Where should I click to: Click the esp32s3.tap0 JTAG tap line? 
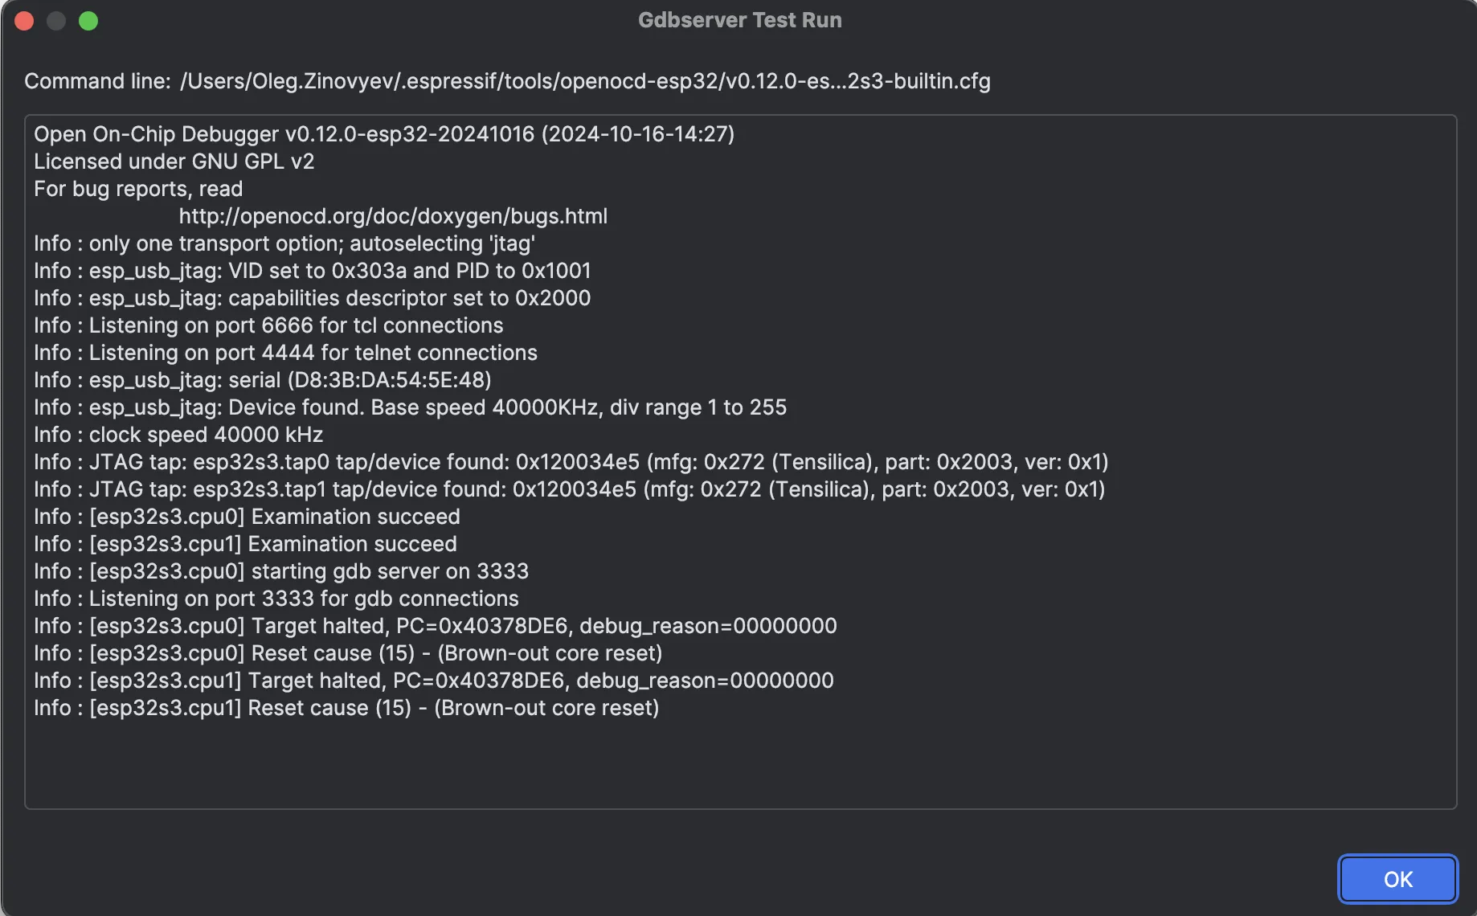[x=571, y=462]
